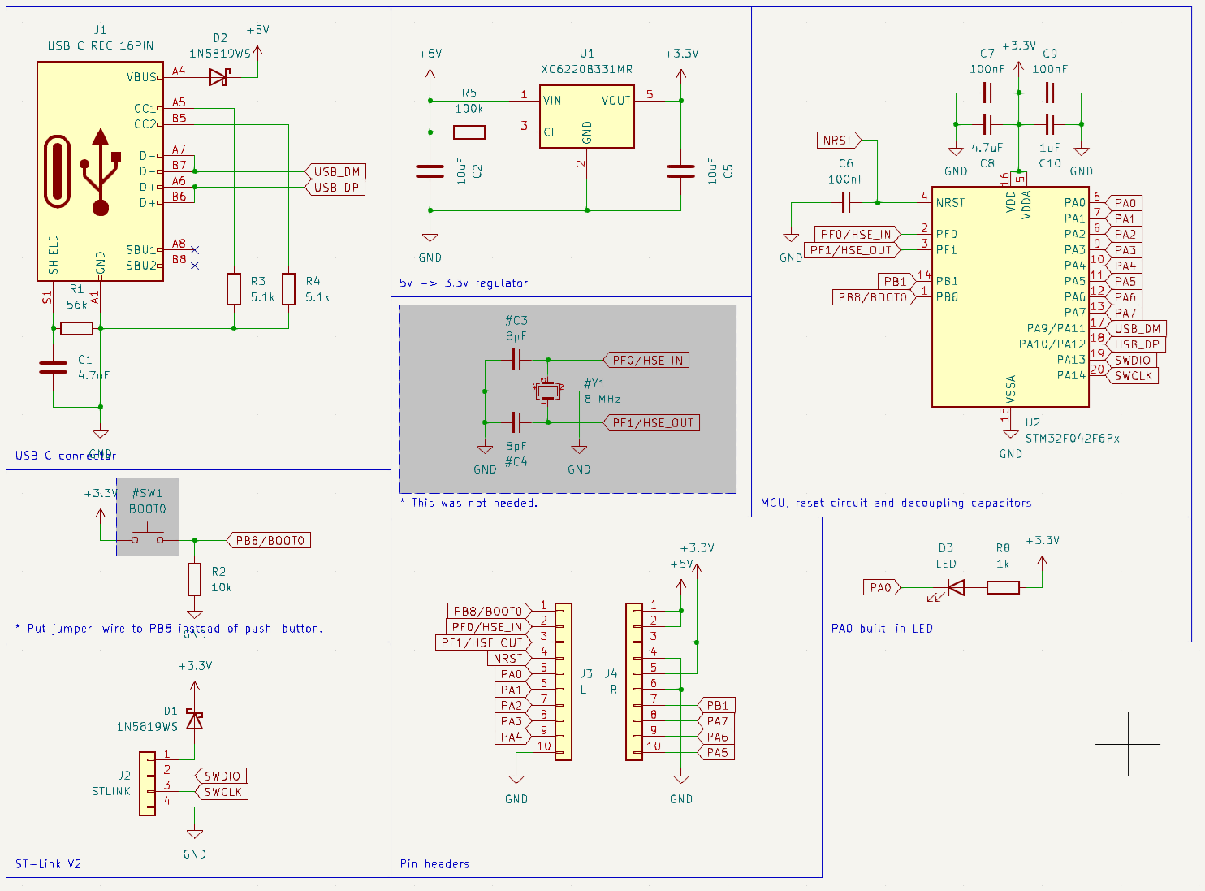Select the J2 STLINK connector symbol
This screenshot has height=891, width=1205.
coord(148,784)
